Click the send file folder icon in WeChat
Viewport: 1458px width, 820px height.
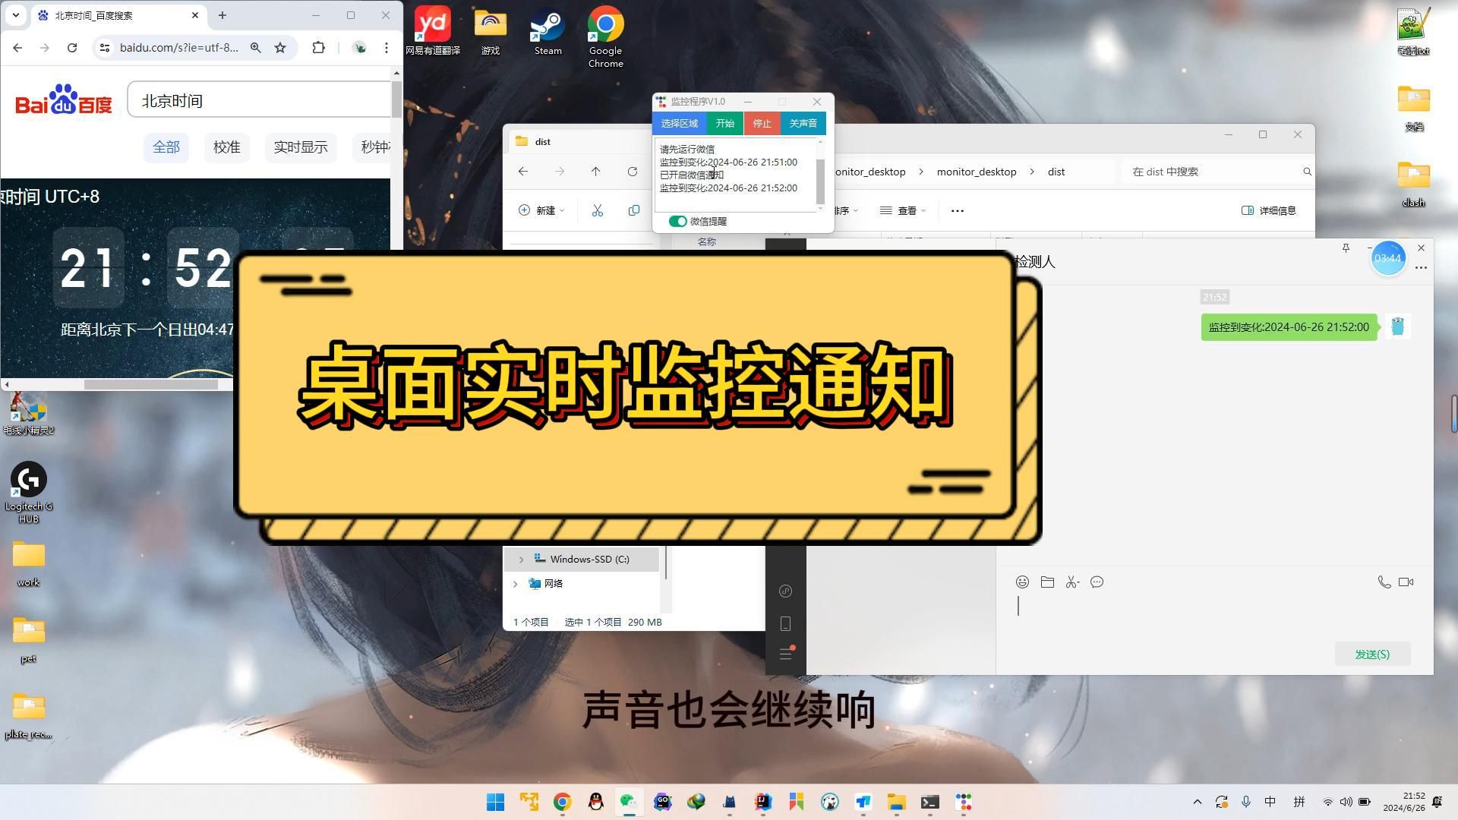tap(1047, 582)
